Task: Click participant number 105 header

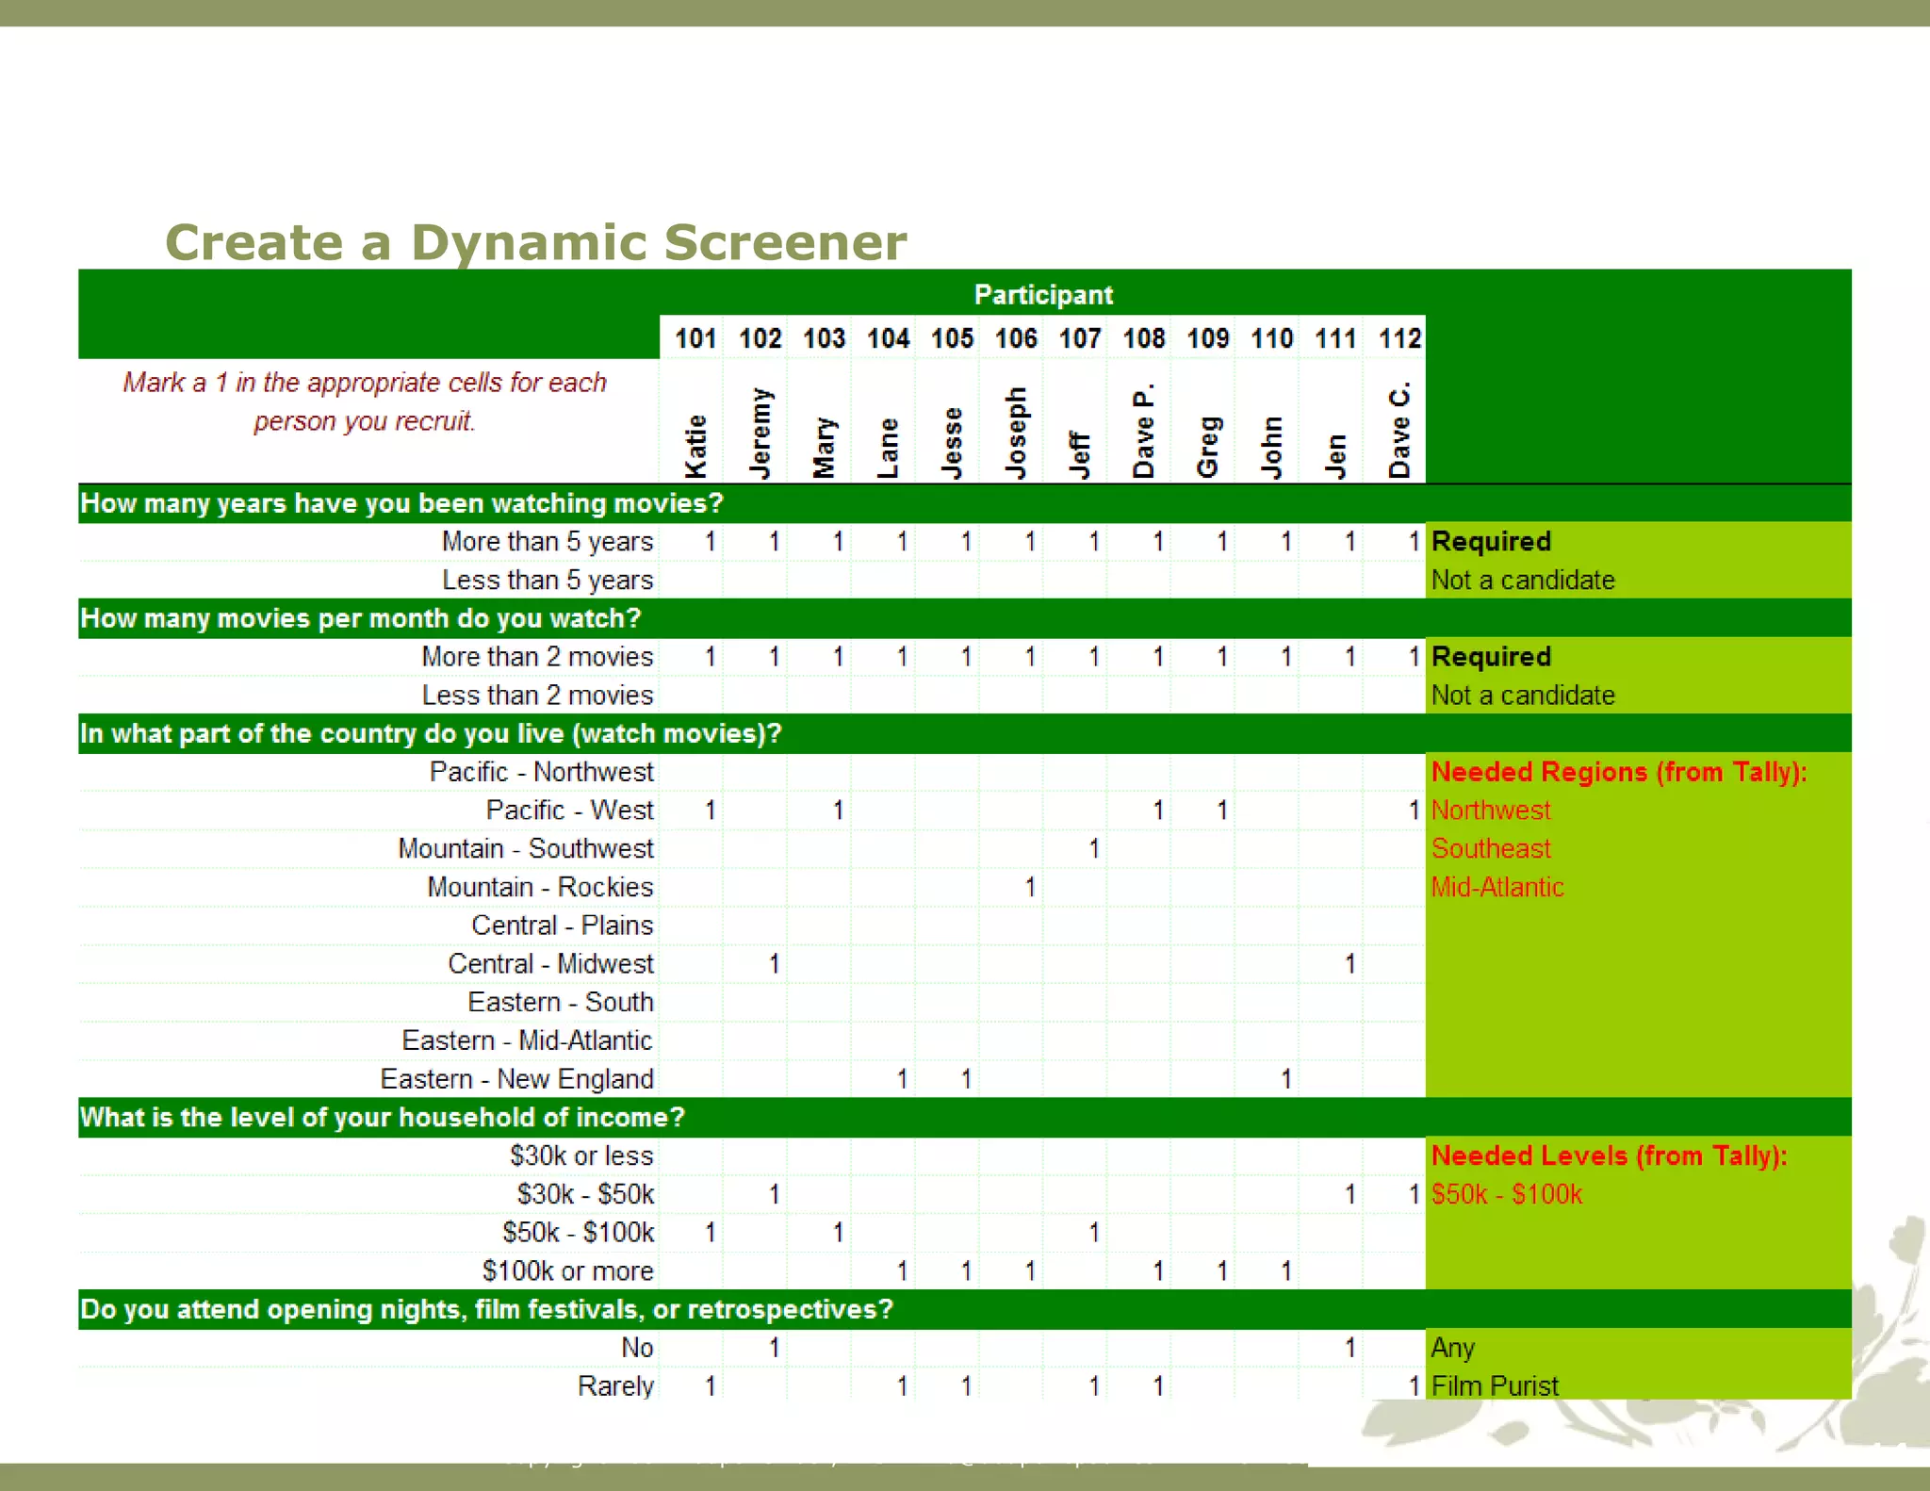Action: coord(952,338)
